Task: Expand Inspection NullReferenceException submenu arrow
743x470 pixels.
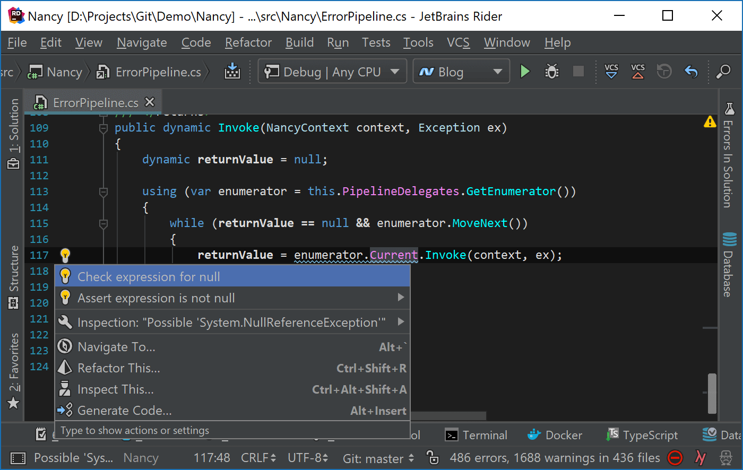Action: pos(401,321)
